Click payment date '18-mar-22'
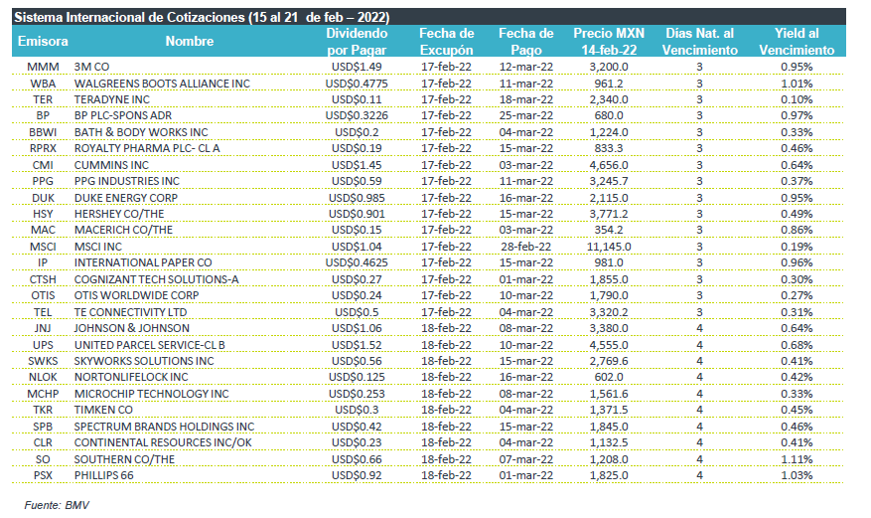The image size is (871, 518). pos(526,99)
